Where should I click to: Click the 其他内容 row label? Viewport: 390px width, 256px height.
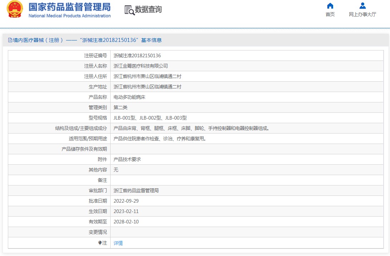98,170
